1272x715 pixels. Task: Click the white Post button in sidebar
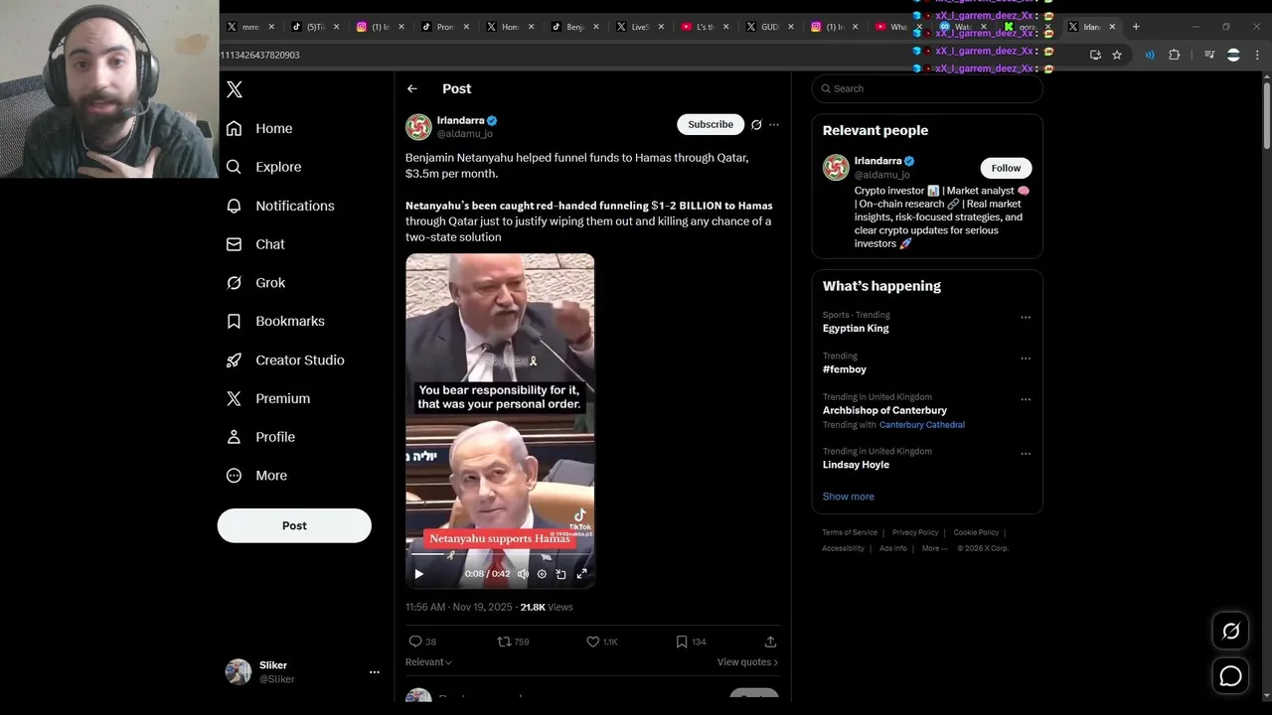pos(294,525)
